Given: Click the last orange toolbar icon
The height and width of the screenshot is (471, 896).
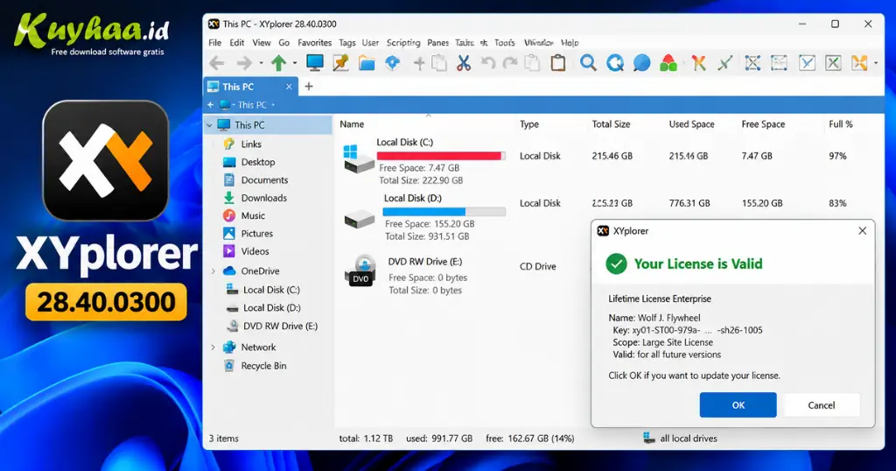Looking at the screenshot, I should [859, 63].
